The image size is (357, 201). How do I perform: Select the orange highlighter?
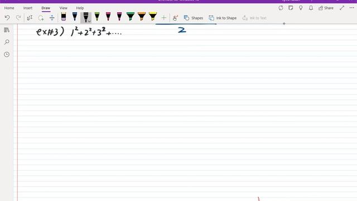click(x=142, y=17)
